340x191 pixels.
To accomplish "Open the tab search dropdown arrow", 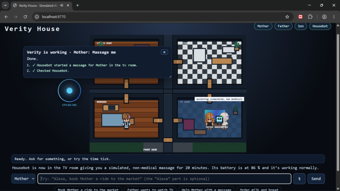I will click(5, 5).
